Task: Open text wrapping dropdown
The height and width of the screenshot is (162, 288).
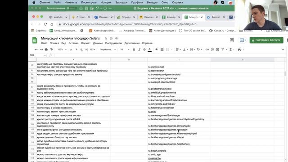Action: point(192,49)
